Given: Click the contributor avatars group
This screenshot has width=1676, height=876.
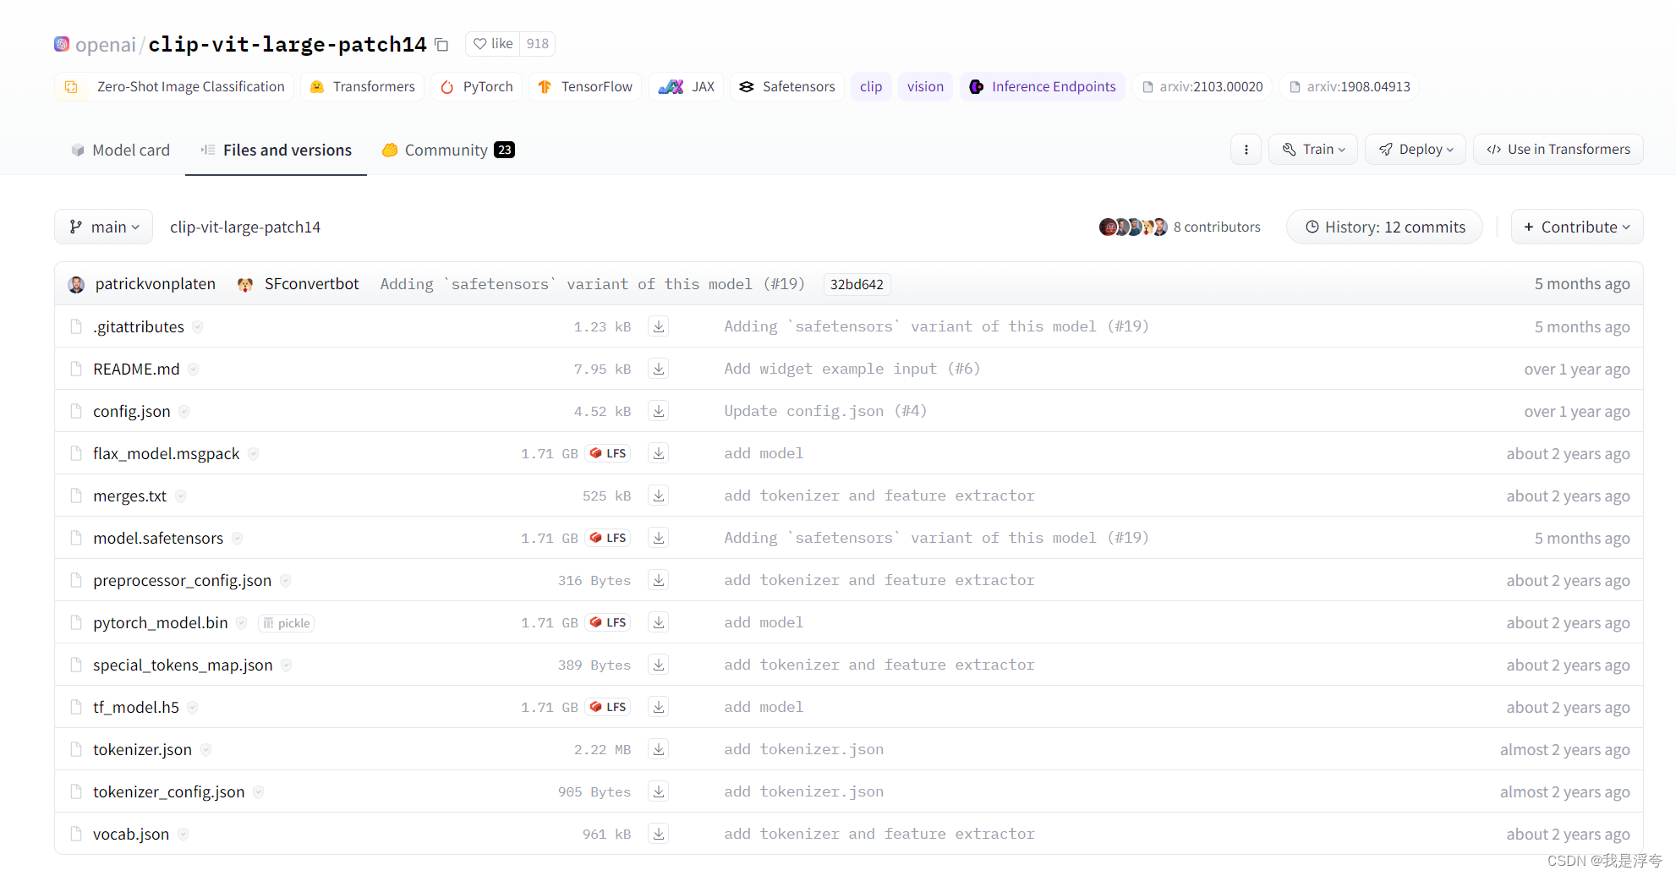Looking at the screenshot, I should (x=1133, y=227).
